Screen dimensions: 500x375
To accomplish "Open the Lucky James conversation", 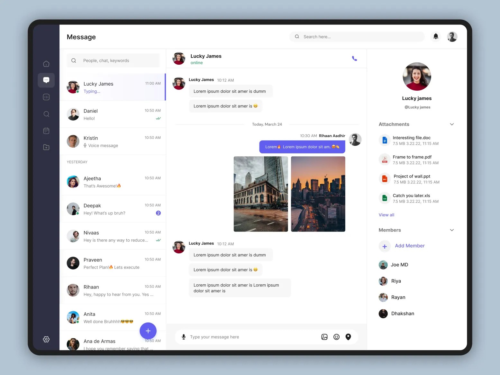I will [x=113, y=87].
